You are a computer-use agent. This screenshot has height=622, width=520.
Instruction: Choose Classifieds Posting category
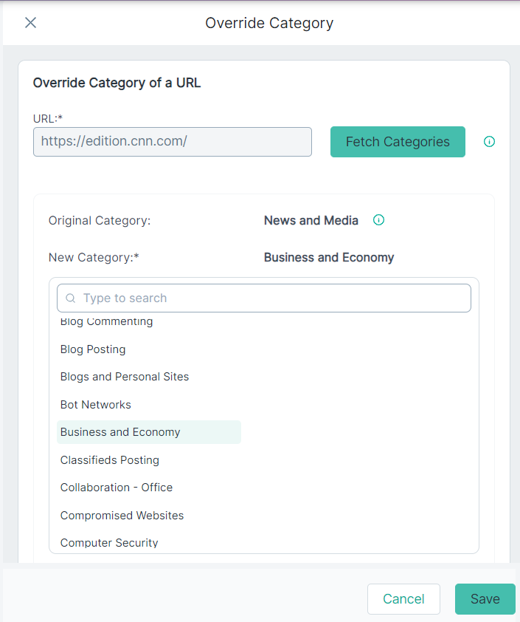click(x=110, y=460)
